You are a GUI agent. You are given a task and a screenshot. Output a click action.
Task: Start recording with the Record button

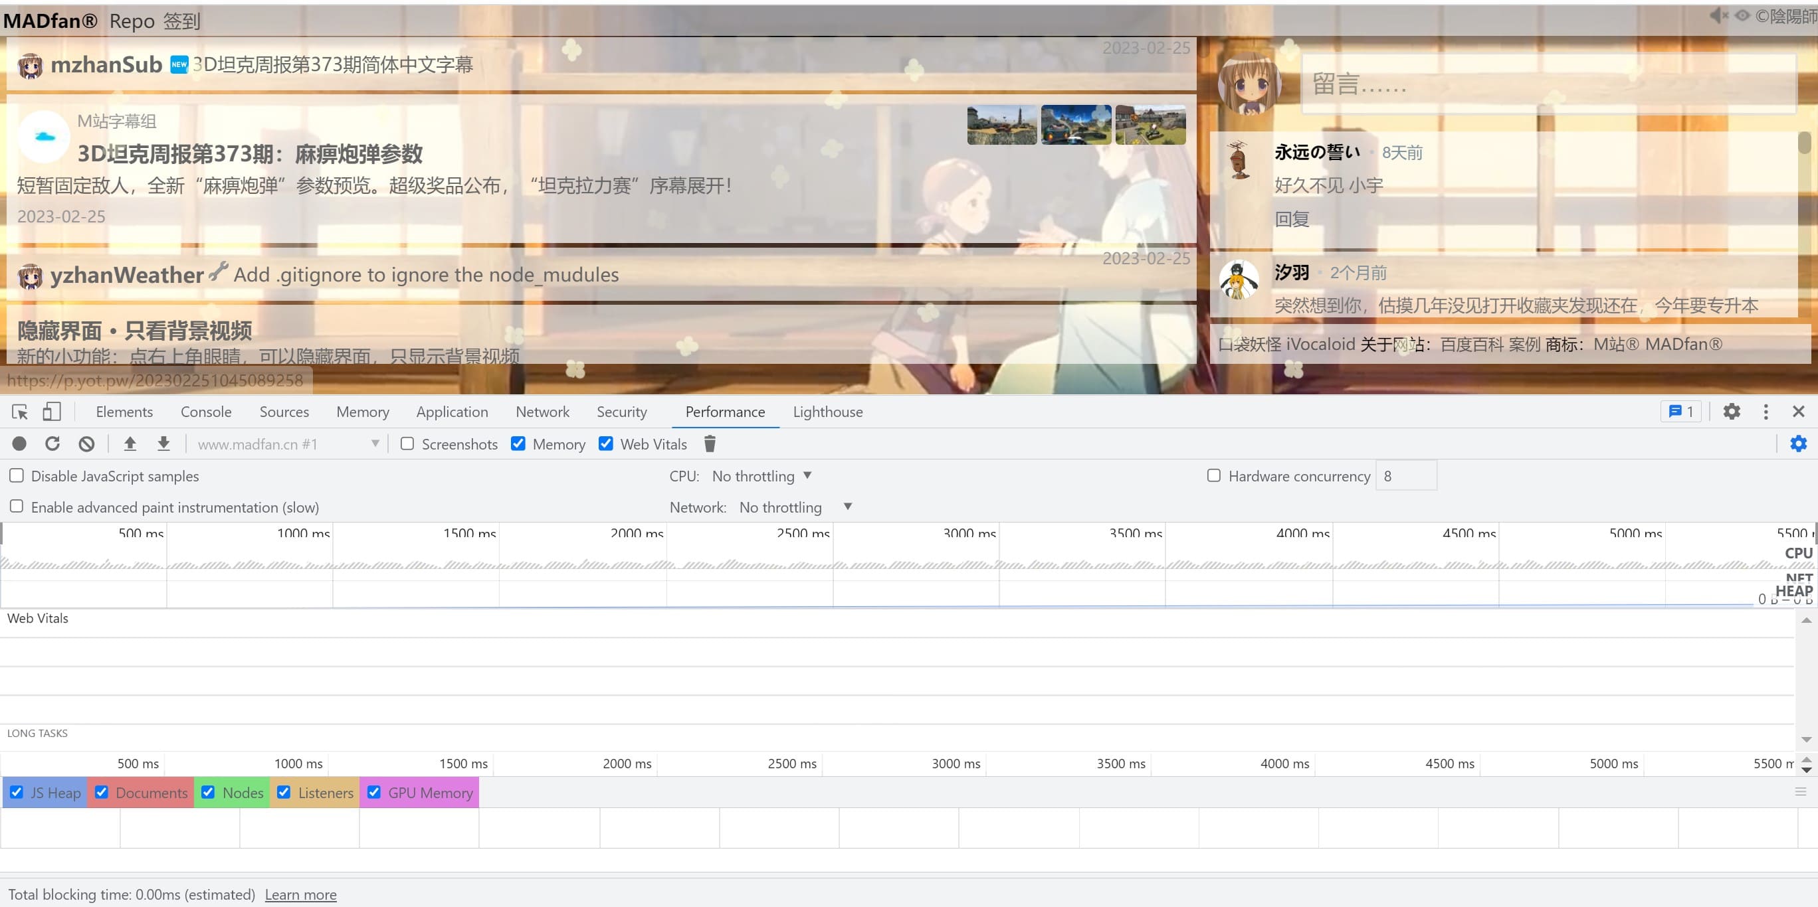(x=19, y=444)
